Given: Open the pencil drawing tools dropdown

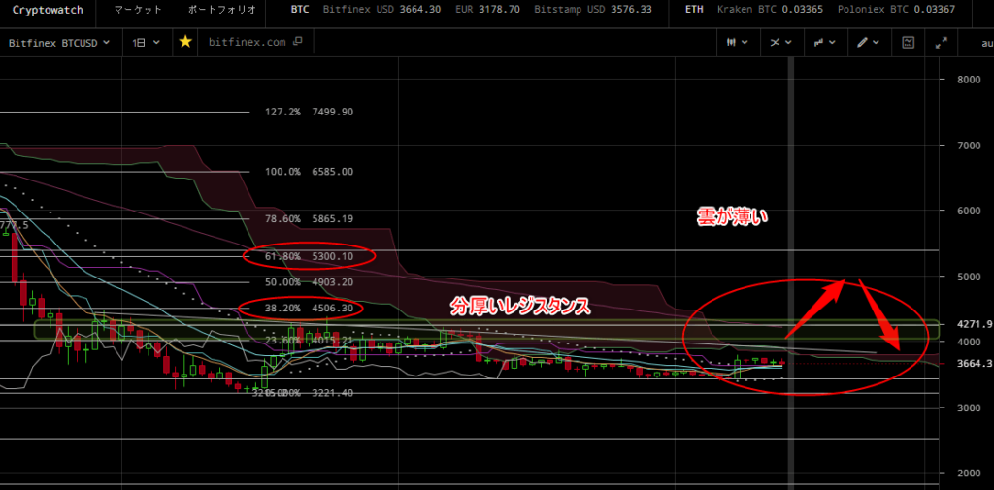Looking at the screenshot, I should [869, 43].
